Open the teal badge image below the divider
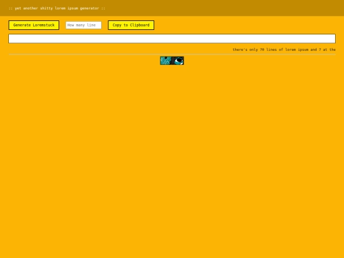 (x=172, y=61)
